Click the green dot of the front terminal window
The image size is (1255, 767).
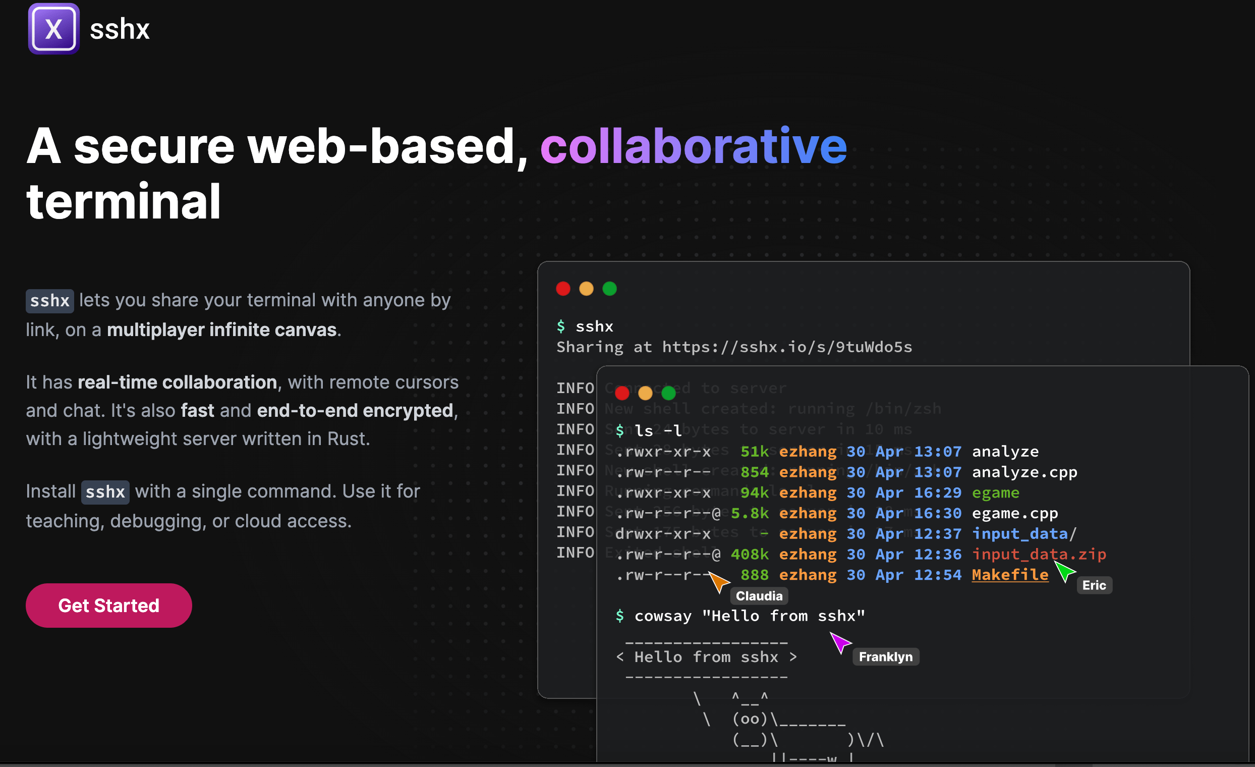[x=669, y=393]
